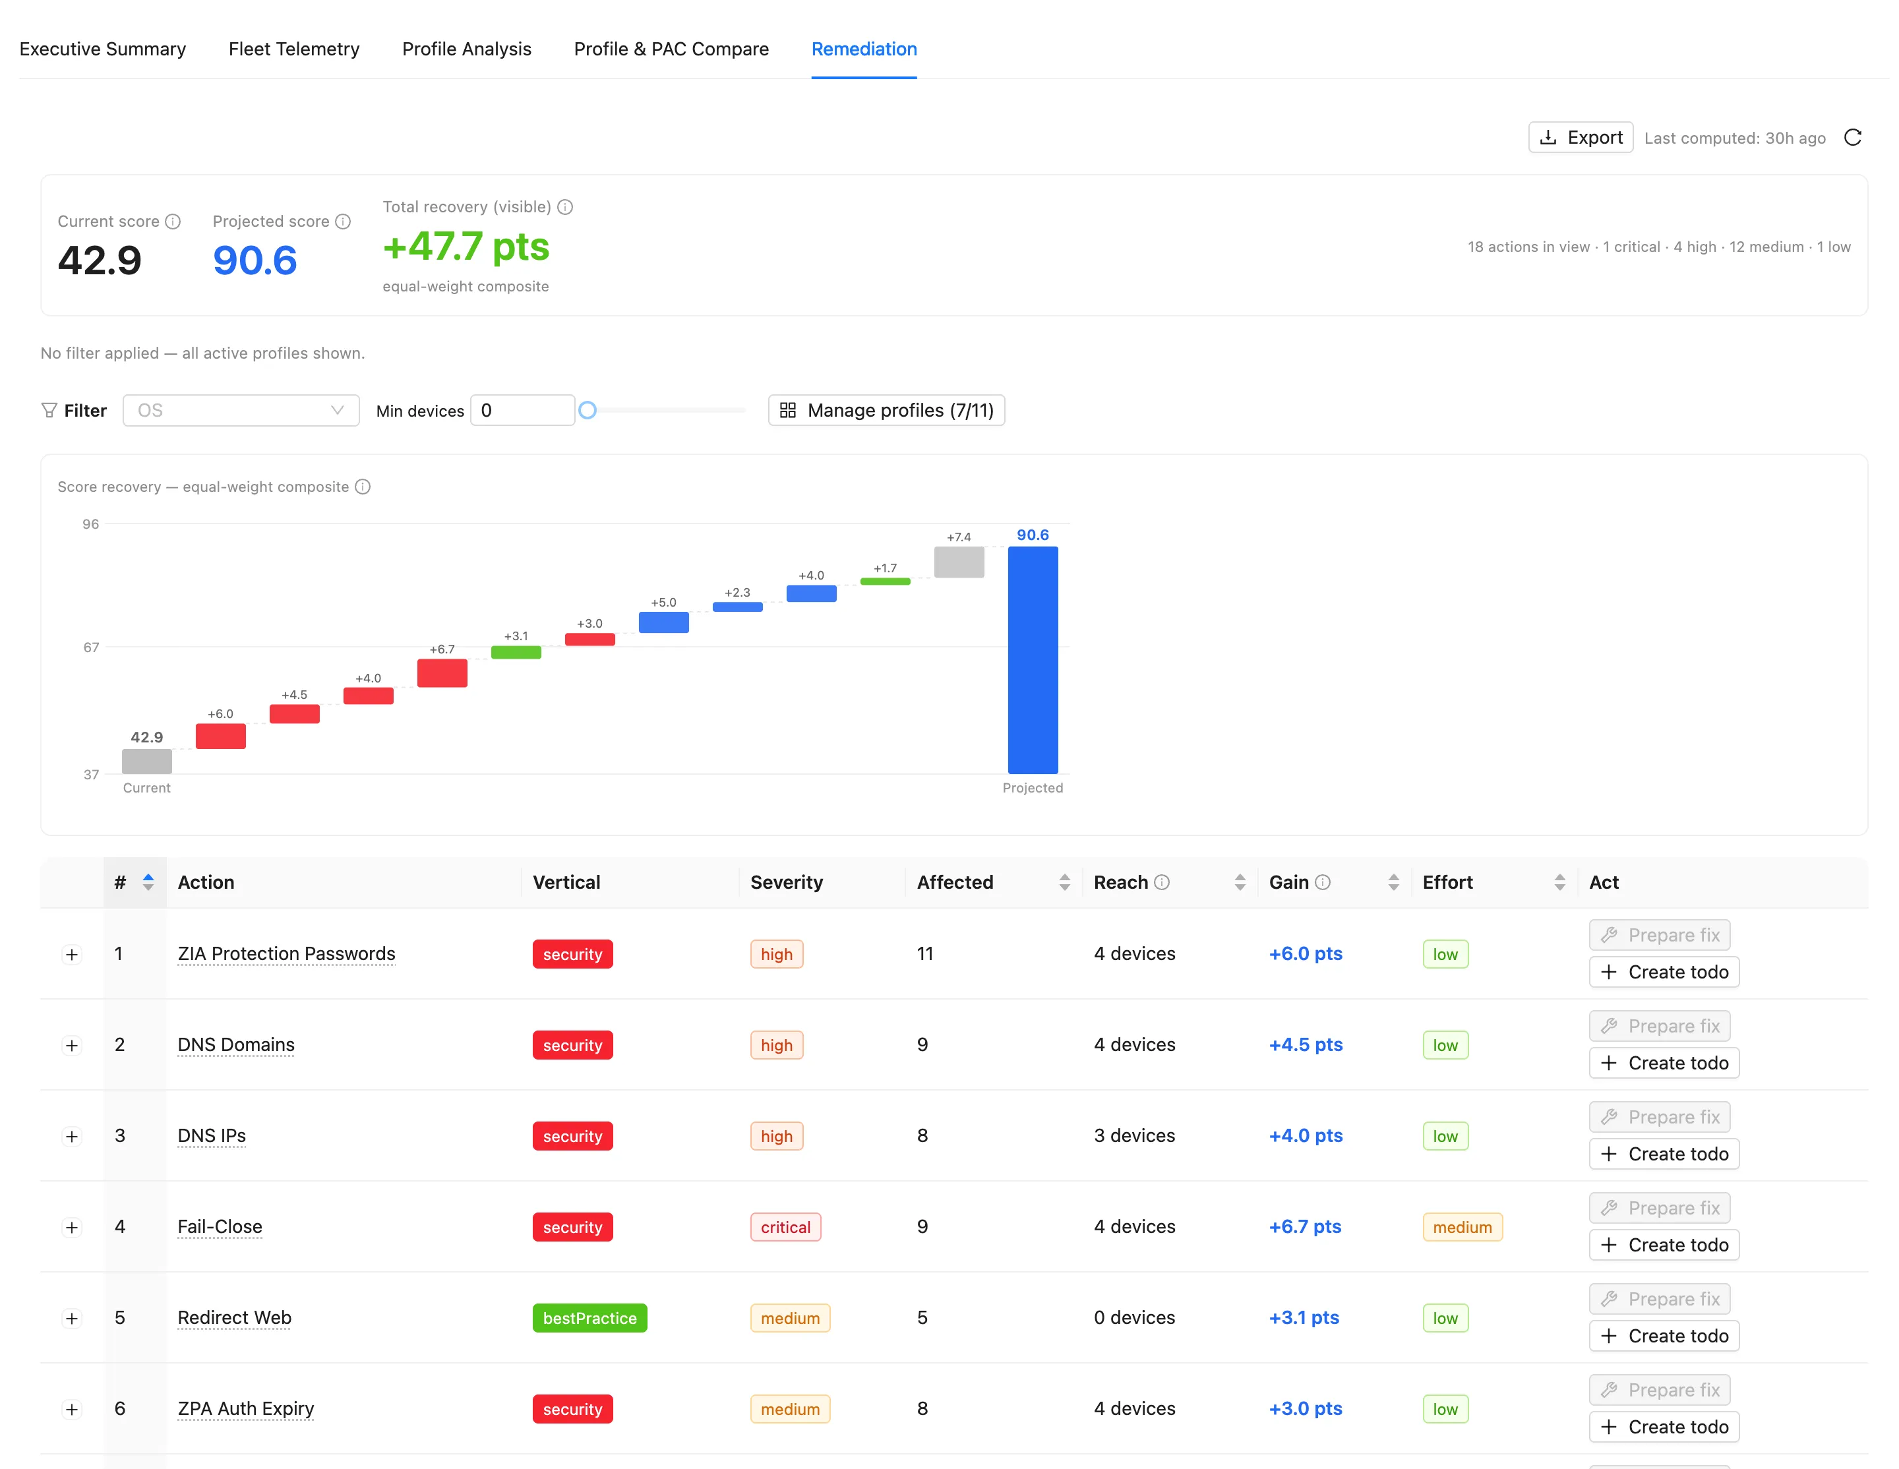
Task: Click the Fail-Close action link
Action: pyautogui.click(x=220, y=1226)
